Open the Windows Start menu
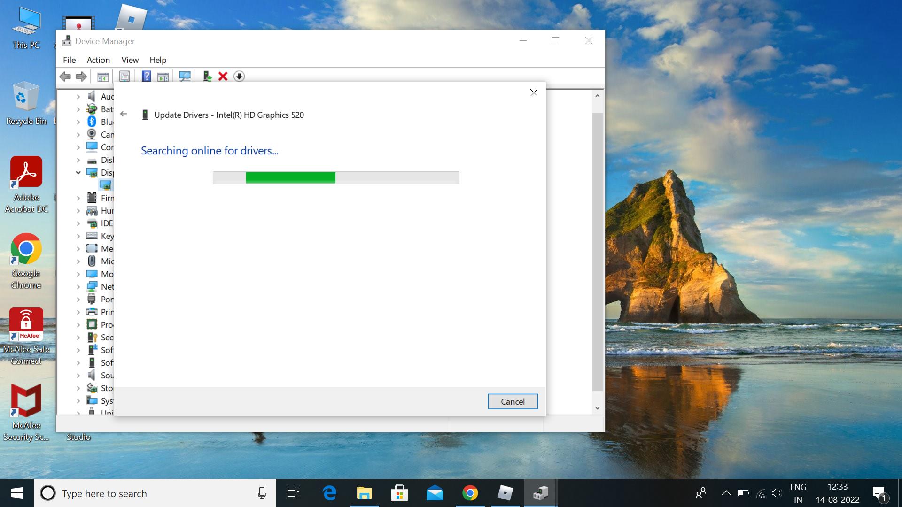 click(17, 493)
